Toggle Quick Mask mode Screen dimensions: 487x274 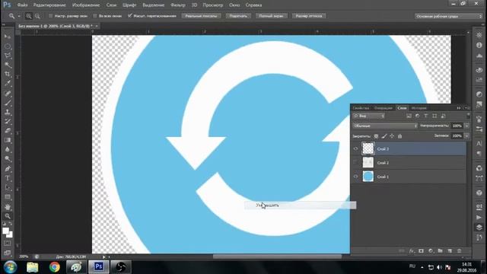pos(8,244)
